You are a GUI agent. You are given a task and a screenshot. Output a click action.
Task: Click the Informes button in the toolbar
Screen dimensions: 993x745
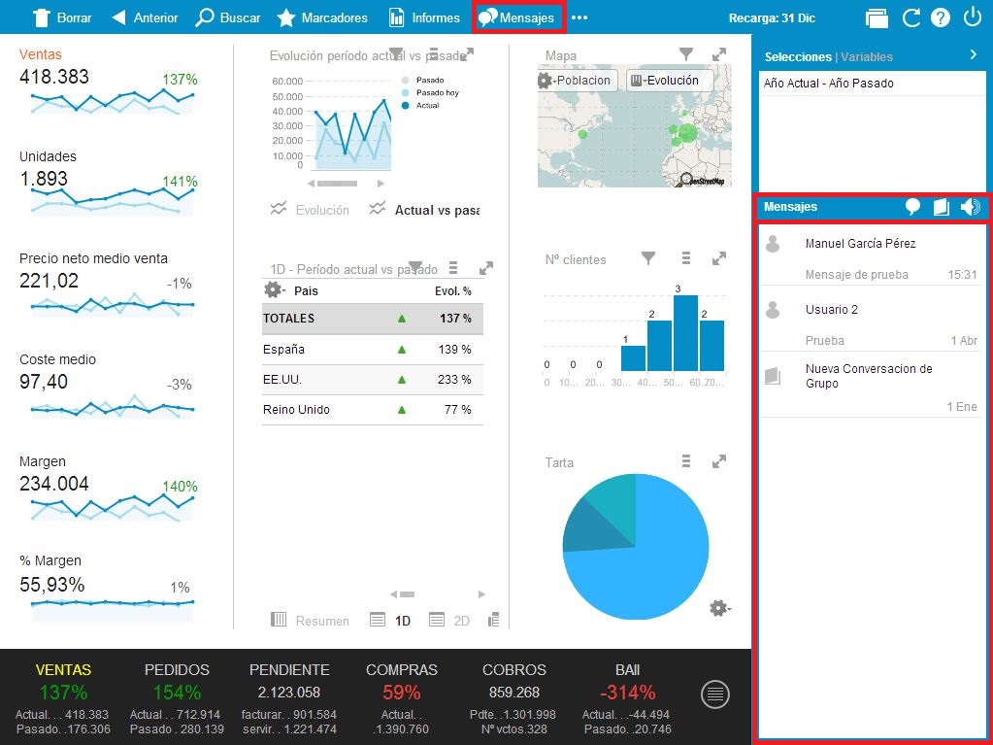pos(424,17)
